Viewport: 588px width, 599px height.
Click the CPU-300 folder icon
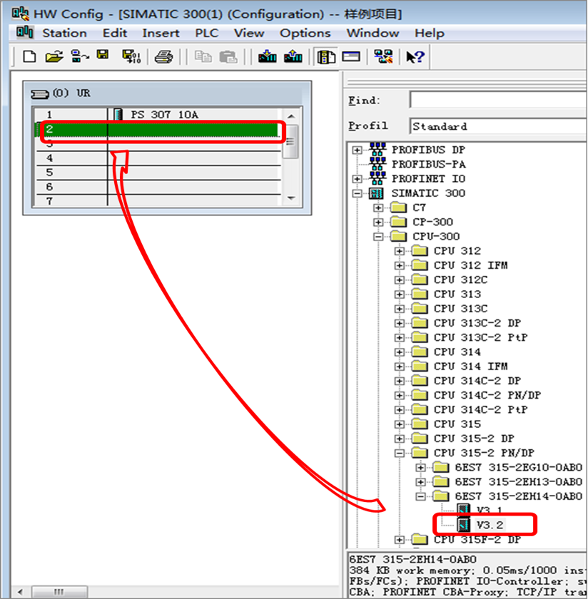[x=398, y=237]
